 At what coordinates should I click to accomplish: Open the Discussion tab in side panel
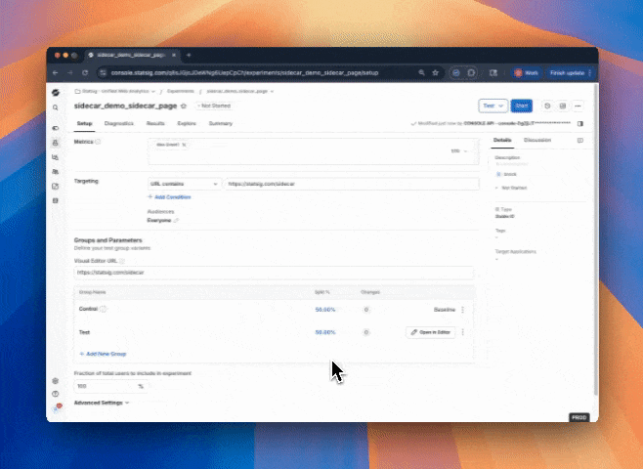[537, 141]
